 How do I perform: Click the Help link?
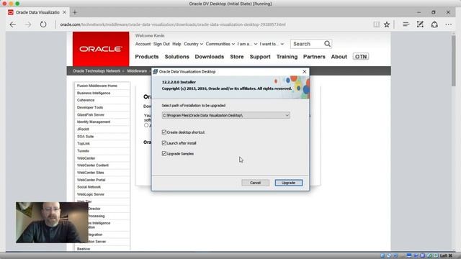click(x=176, y=44)
